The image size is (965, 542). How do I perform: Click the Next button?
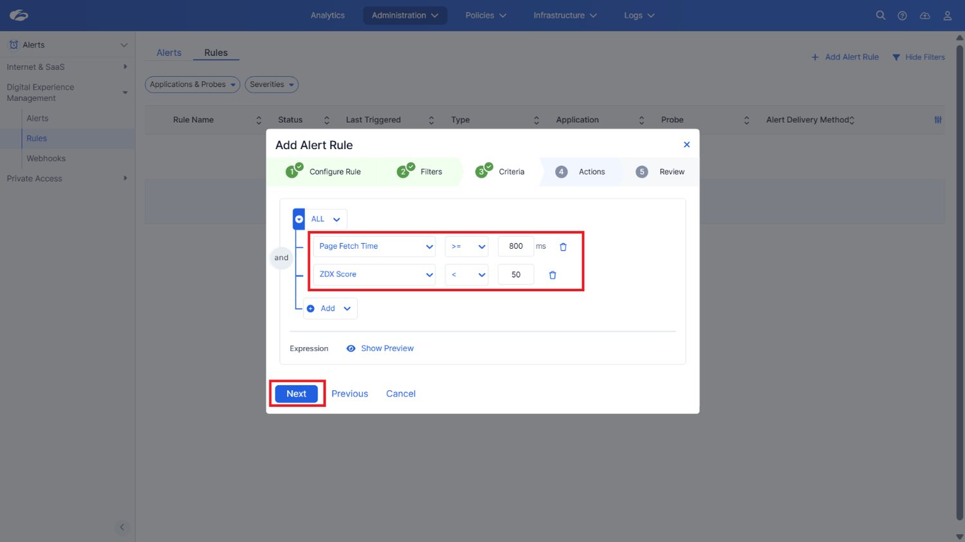tap(297, 393)
